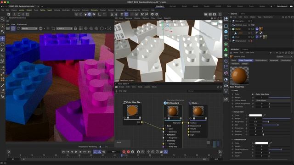294x165 pixels.
Task: Click the Node Editor add node plus icon
Action: 116,91
